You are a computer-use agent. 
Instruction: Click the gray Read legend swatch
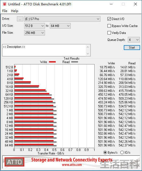74,62
